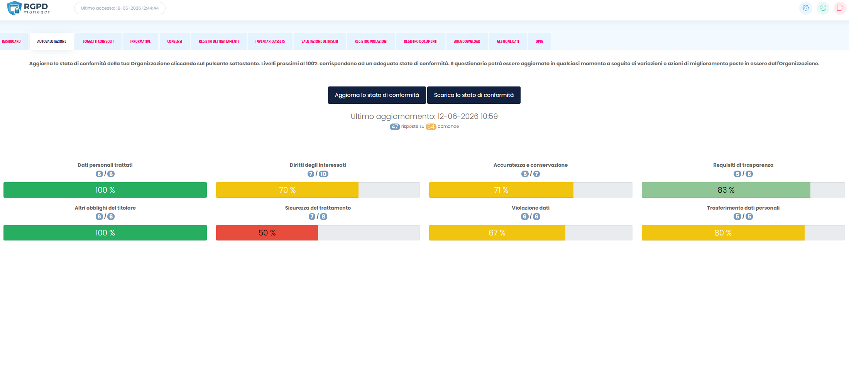Click the logout icon

(x=840, y=8)
